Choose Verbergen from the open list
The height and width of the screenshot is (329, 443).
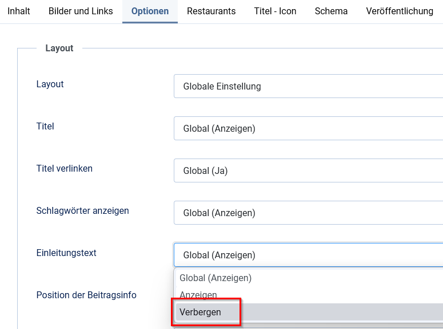coord(201,312)
